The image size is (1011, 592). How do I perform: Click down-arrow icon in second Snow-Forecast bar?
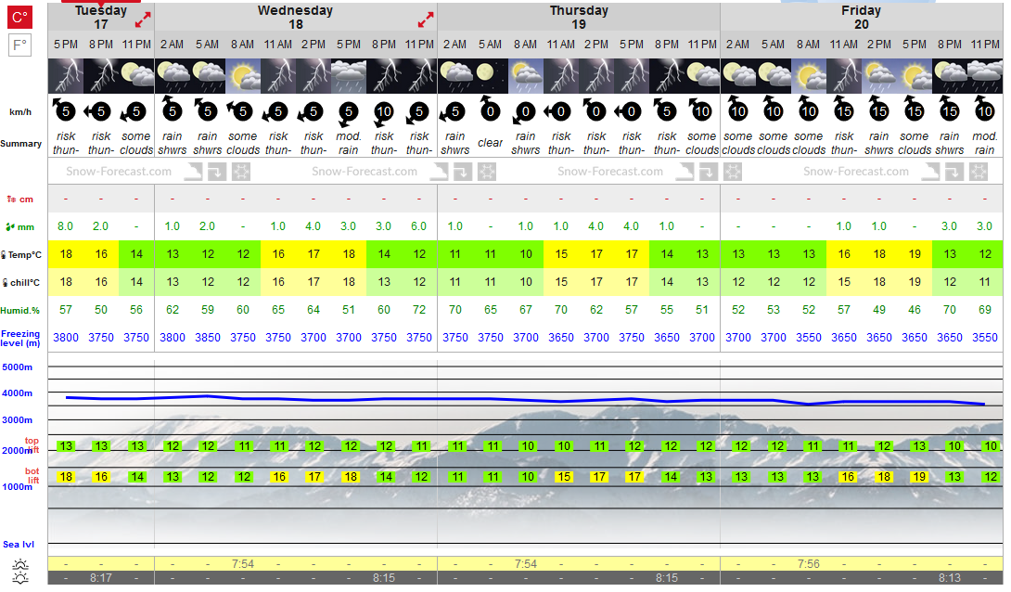click(462, 172)
